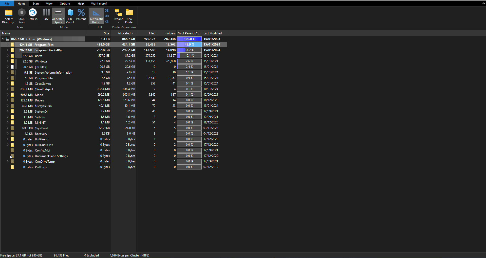Image resolution: width=486 pixels, height=258 pixels.
Task: Click the MININT folder icon
Action: pos(12,122)
